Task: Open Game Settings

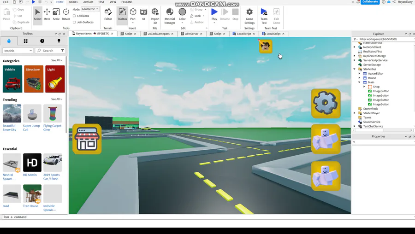Action: coord(249,17)
